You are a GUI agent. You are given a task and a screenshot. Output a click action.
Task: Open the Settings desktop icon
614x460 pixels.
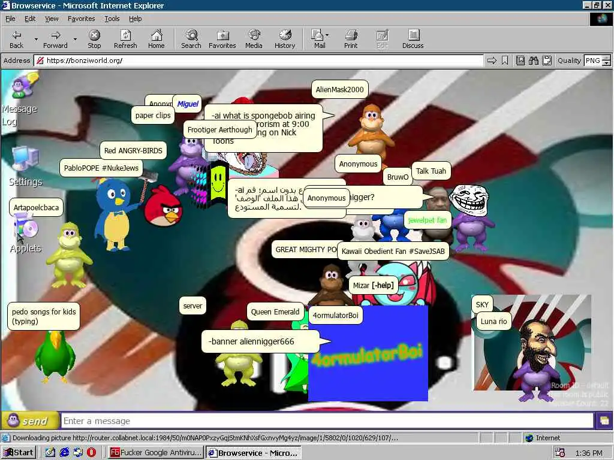pyautogui.click(x=25, y=167)
